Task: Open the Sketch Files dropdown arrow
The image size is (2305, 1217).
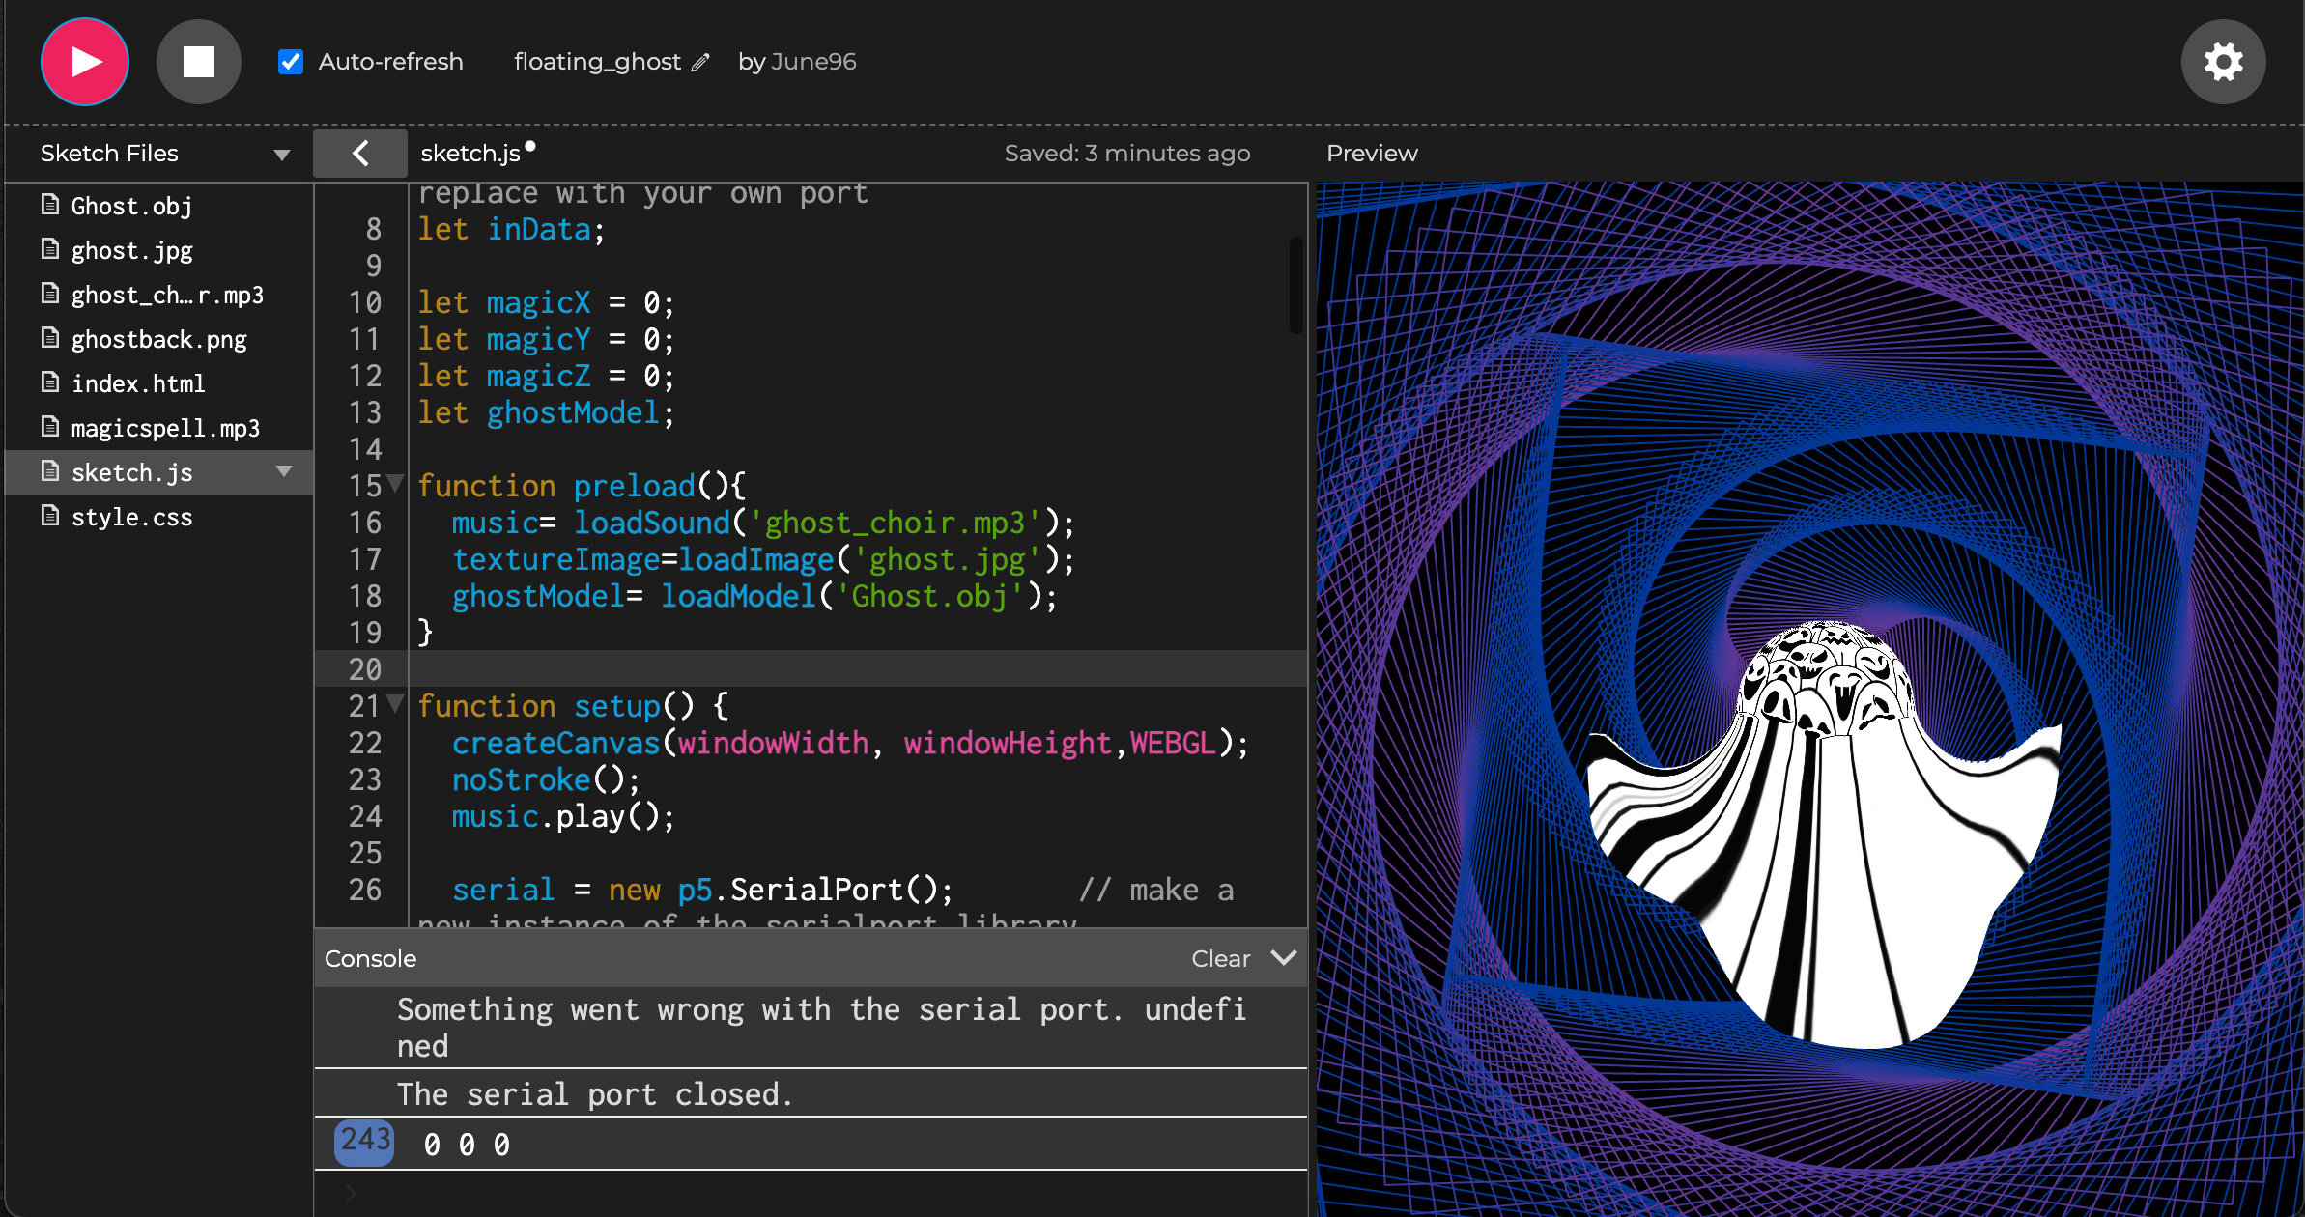Action: [x=282, y=155]
